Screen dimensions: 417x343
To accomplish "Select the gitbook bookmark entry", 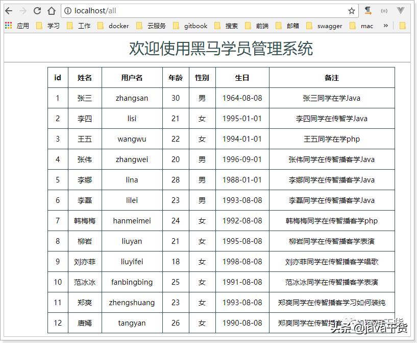I will click(x=195, y=25).
